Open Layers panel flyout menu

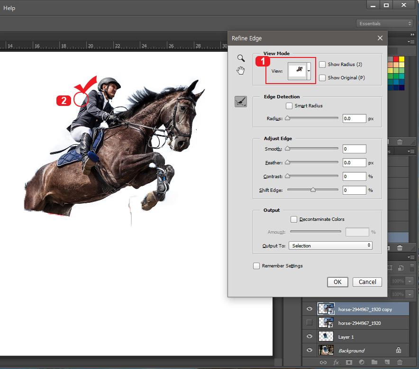(411, 257)
